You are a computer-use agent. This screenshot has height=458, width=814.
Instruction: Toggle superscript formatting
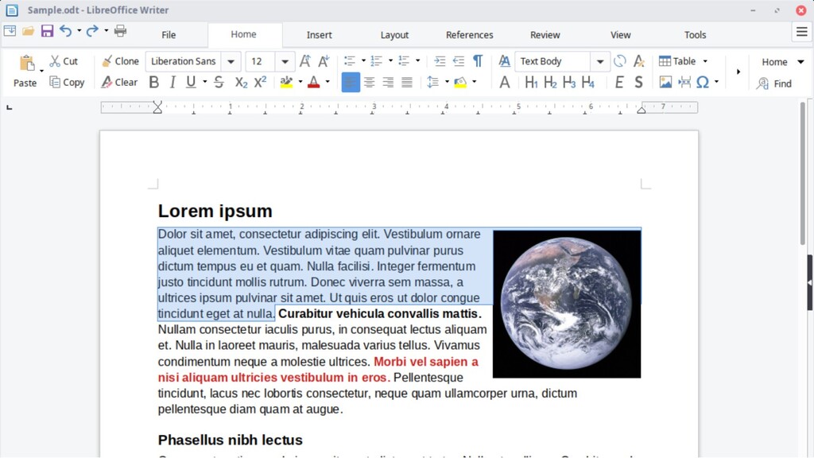[260, 82]
